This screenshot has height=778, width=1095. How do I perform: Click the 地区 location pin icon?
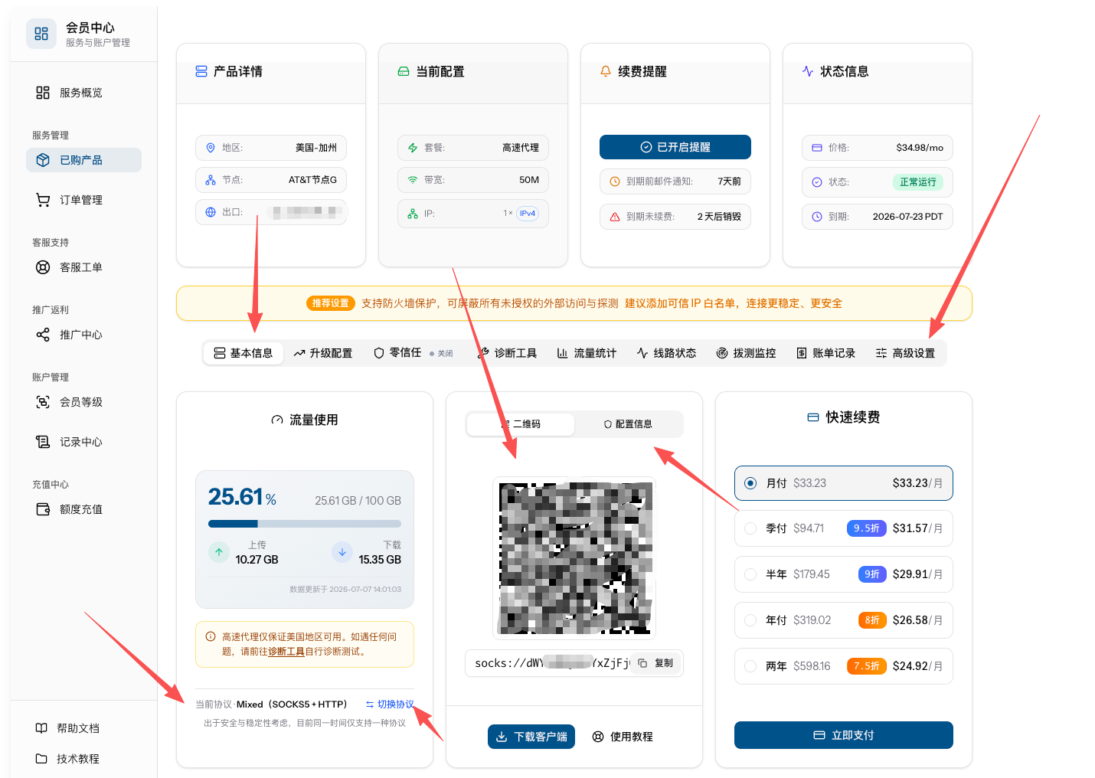tap(211, 148)
